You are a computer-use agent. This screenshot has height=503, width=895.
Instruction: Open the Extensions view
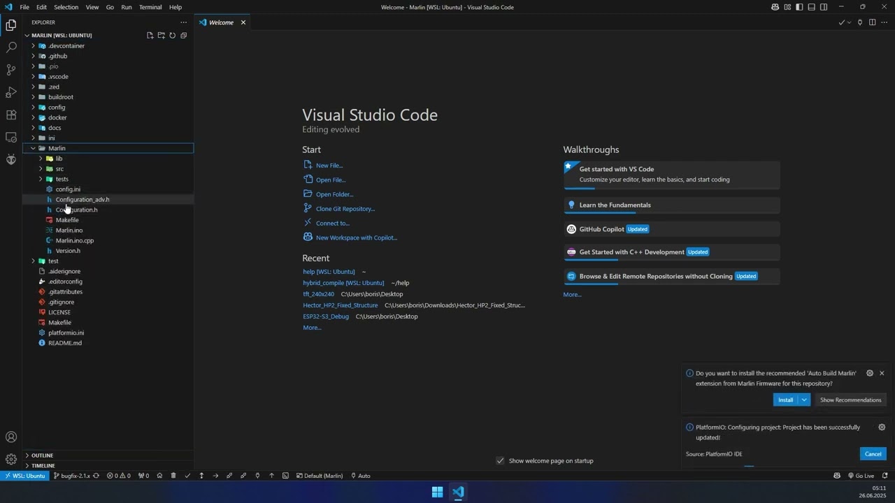11,115
